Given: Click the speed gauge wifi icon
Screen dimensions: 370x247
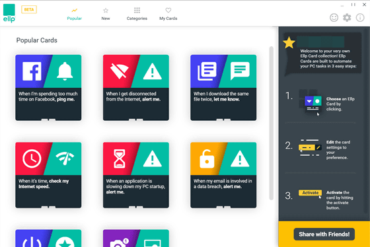Looking at the screenshot, I should (65, 159).
